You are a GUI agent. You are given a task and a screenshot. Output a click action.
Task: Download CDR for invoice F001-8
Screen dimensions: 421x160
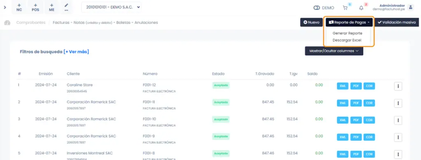click(369, 154)
